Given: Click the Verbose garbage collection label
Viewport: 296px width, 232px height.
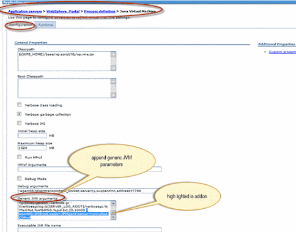Looking at the screenshot, I should coord(48,114).
